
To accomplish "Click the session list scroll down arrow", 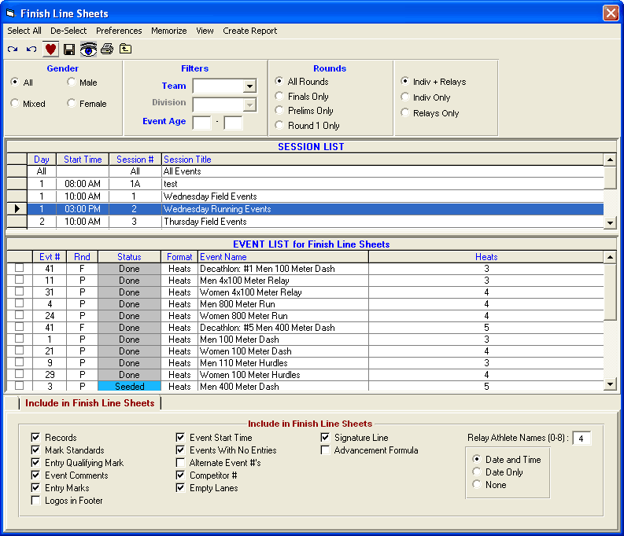I will click(x=610, y=222).
